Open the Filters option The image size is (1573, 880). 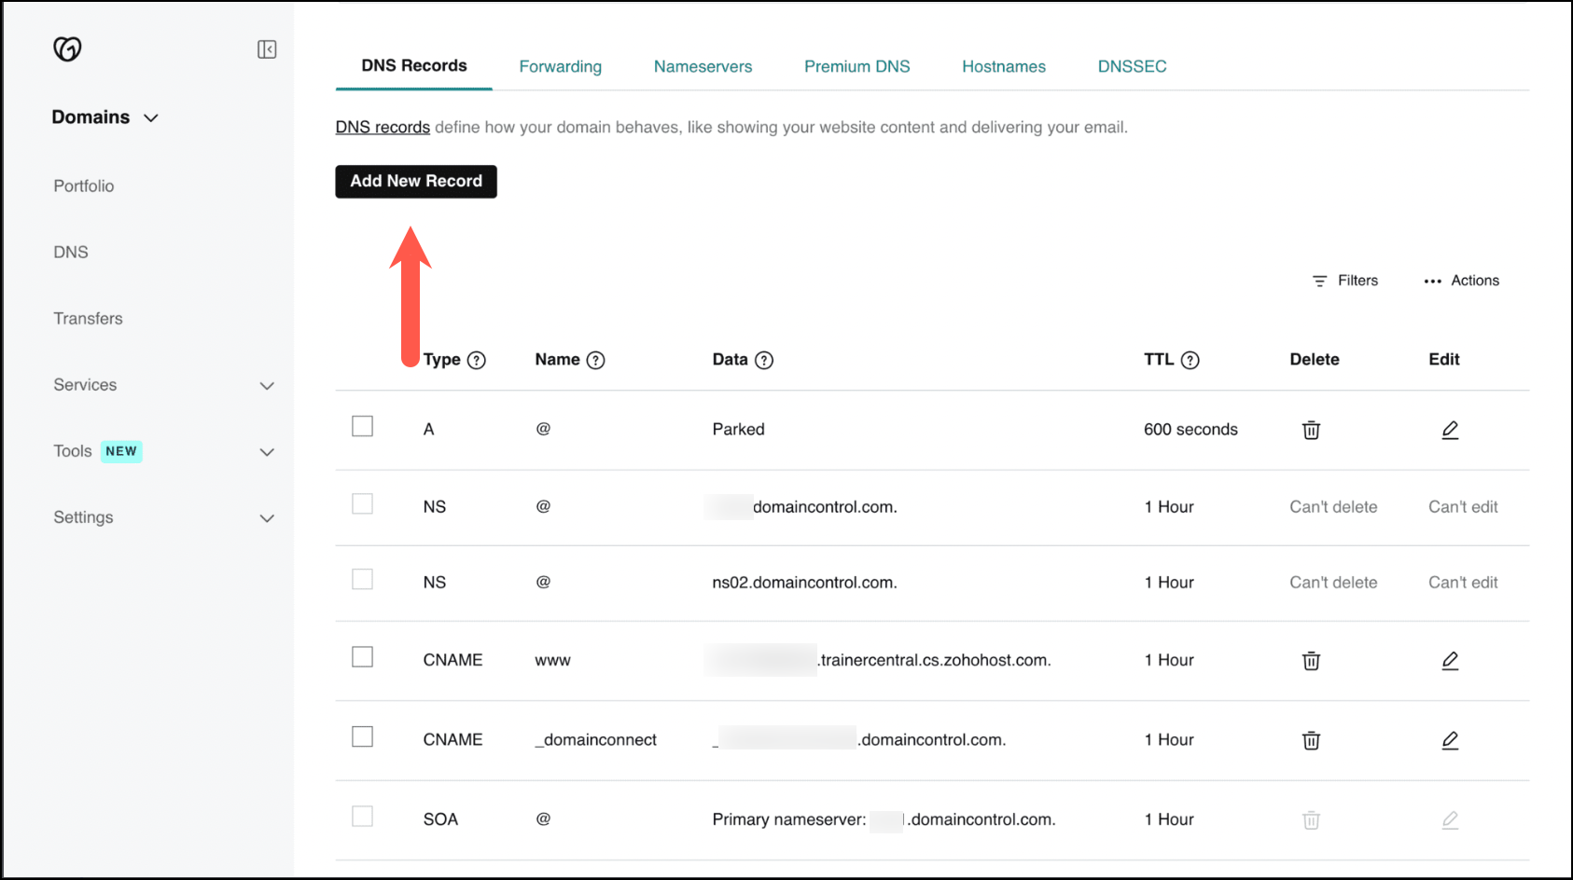click(1345, 281)
